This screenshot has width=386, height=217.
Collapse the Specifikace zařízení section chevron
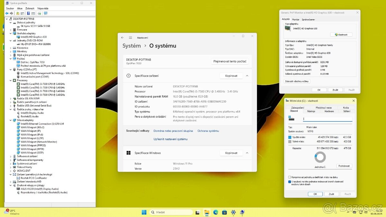(x=247, y=76)
